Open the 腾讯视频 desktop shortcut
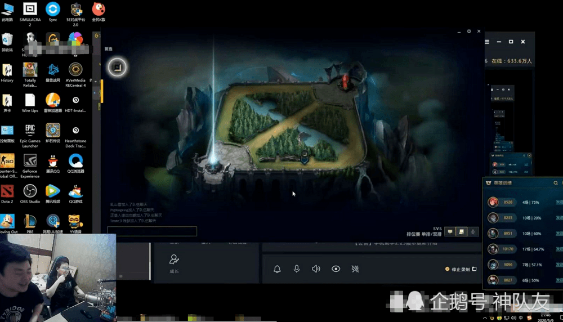 point(53,194)
